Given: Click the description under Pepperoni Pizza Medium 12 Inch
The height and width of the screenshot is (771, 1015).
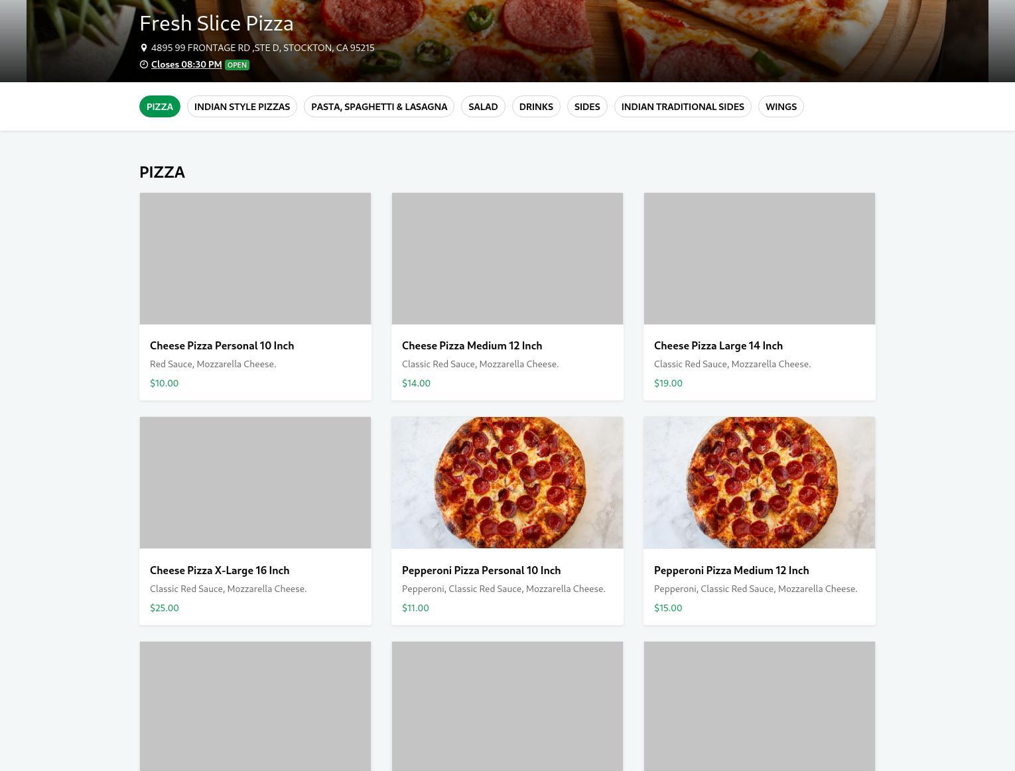Looking at the screenshot, I should [x=756, y=589].
